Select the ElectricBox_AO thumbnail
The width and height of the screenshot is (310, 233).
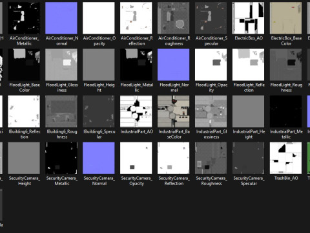pos(249,18)
